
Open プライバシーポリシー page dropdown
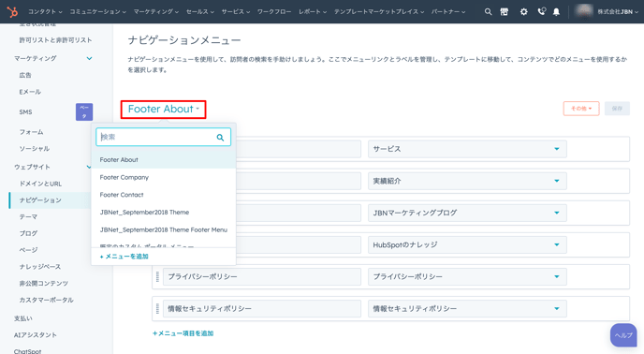tap(467, 276)
